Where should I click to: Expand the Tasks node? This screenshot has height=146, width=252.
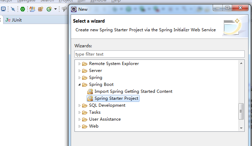(79, 113)
